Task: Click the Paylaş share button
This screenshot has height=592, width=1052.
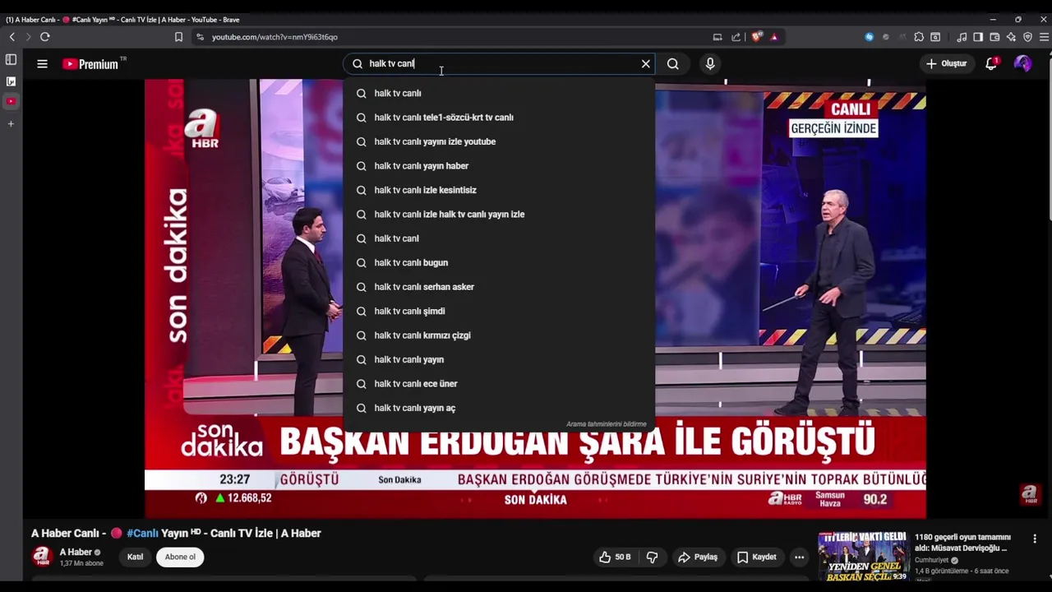Action: tap(697, 557)
